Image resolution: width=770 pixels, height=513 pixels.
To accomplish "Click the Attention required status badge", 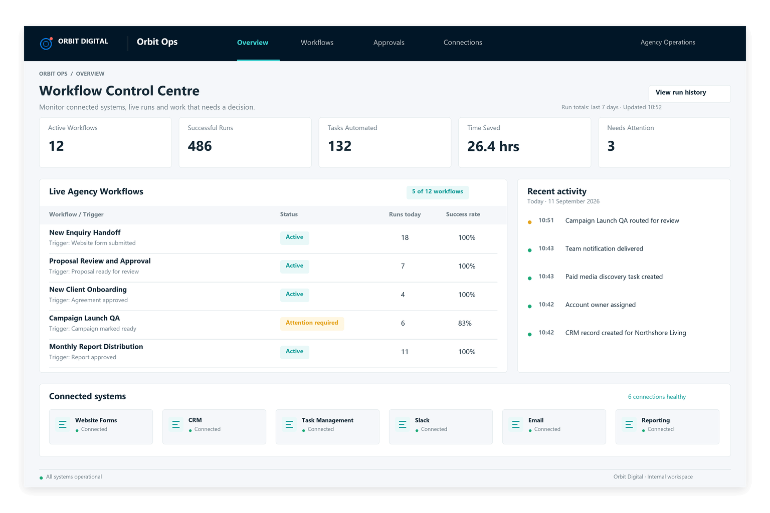I will 312,323.
